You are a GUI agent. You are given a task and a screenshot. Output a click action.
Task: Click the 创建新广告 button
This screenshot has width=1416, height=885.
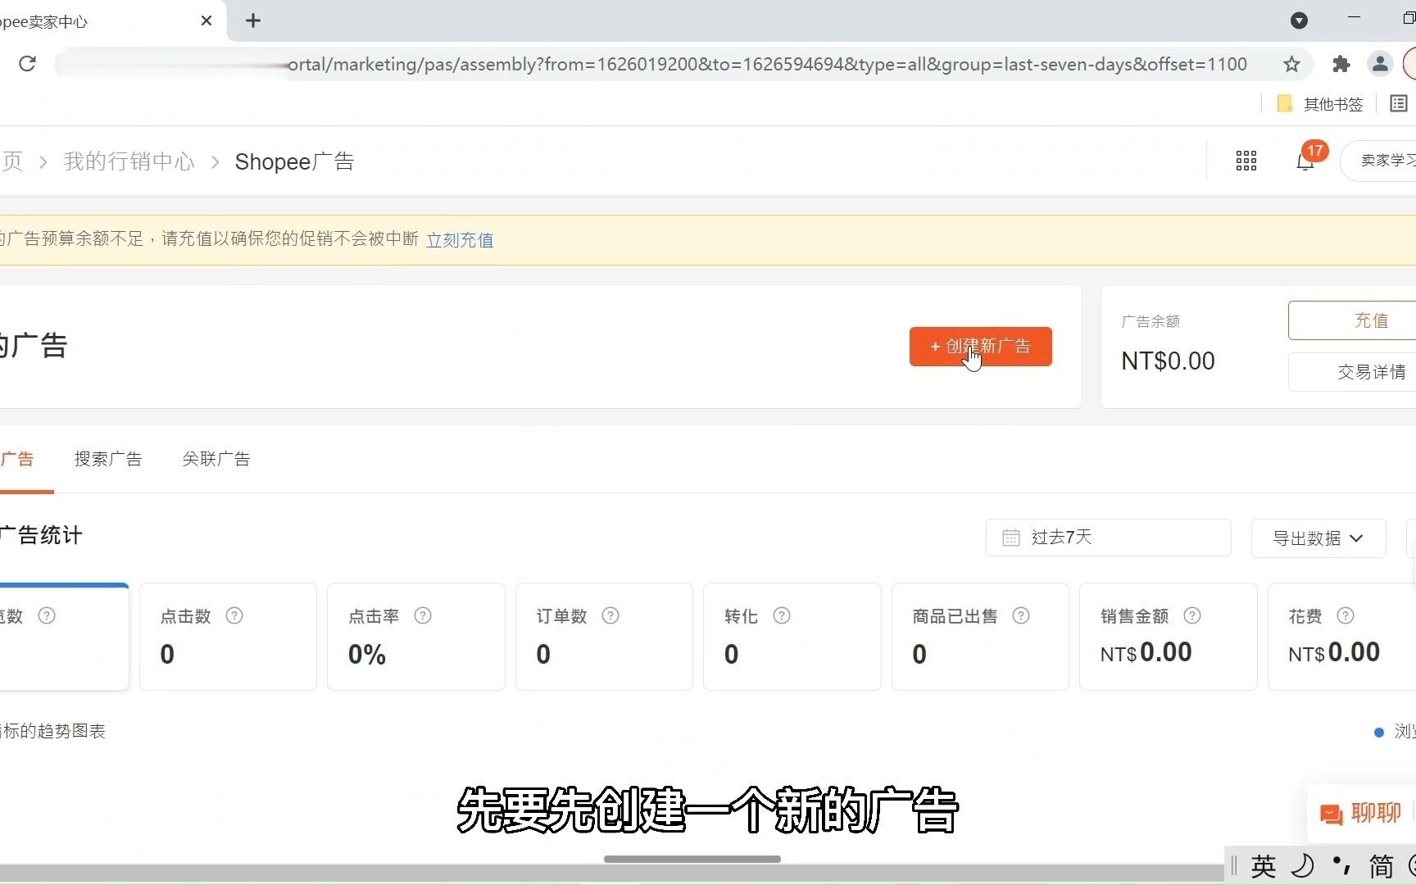(980, 347)
